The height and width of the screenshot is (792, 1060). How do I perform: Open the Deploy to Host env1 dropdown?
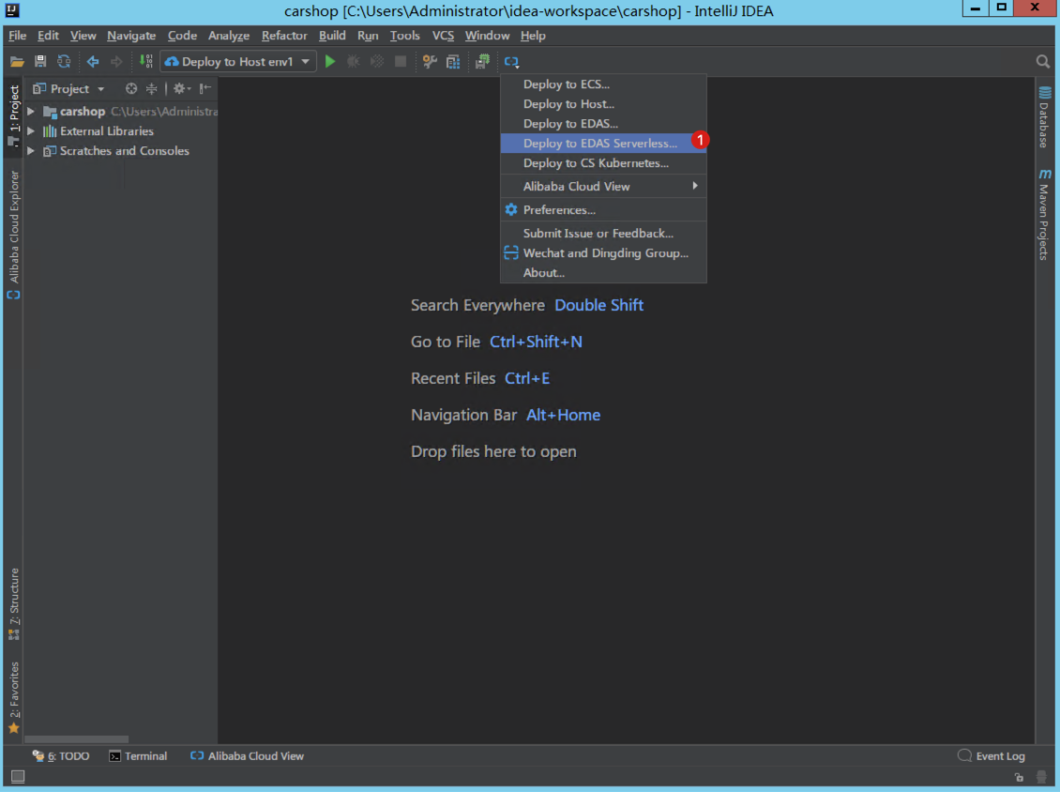238,62
